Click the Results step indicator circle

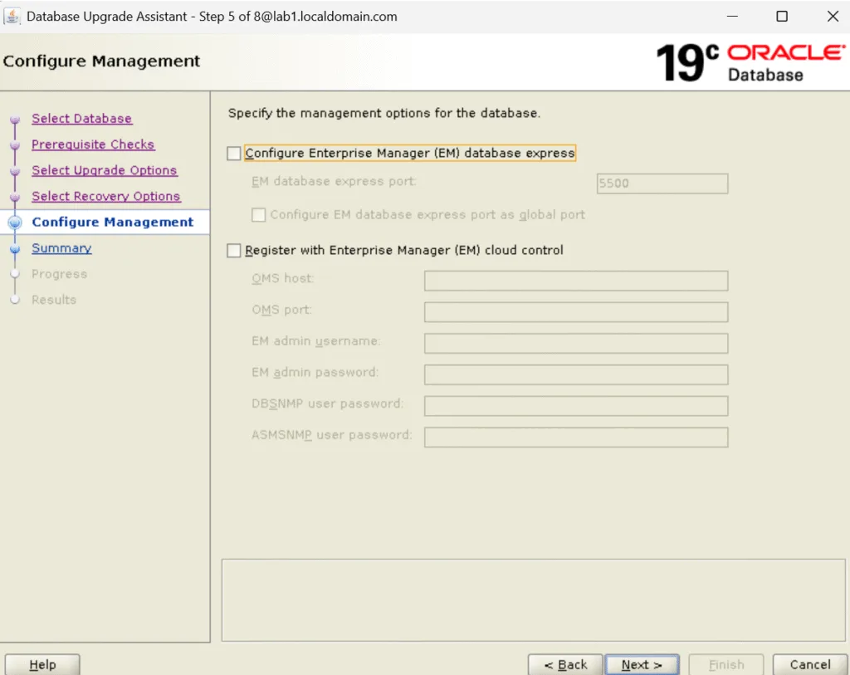click(x=14, y=299)
